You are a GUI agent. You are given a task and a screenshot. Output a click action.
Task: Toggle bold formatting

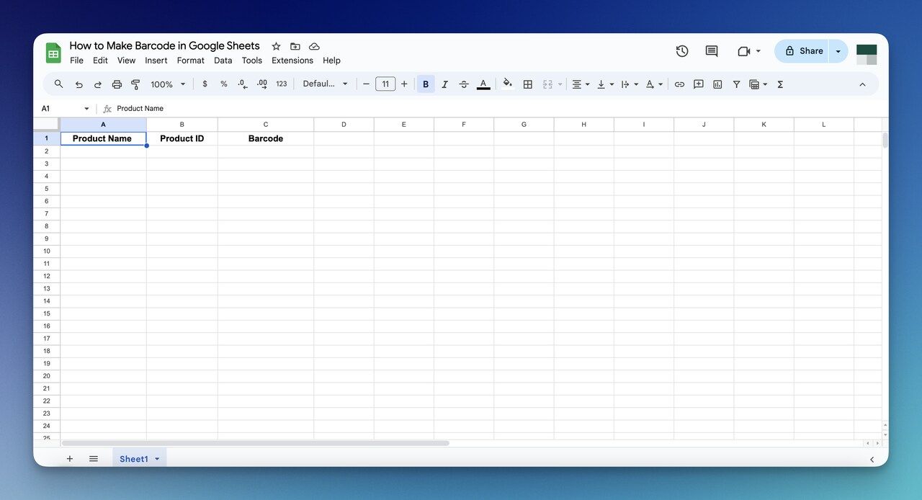click(426, 84)
